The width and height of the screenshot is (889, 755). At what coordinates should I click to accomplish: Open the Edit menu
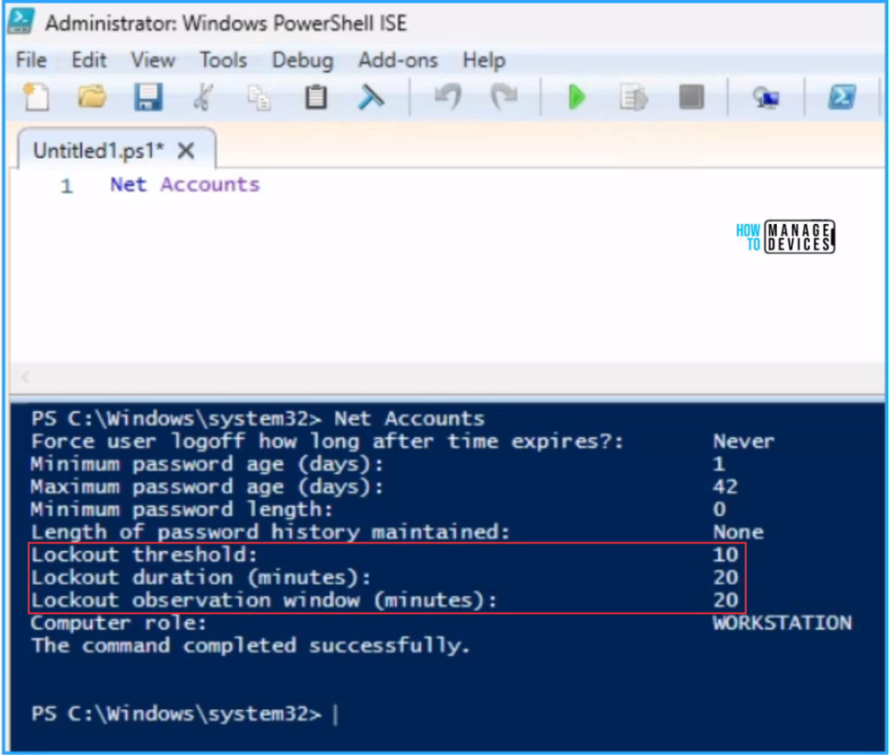point(89,60)
